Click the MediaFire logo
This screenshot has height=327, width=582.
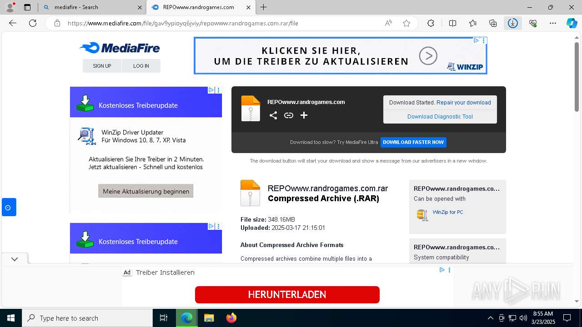tap(120, 48)
